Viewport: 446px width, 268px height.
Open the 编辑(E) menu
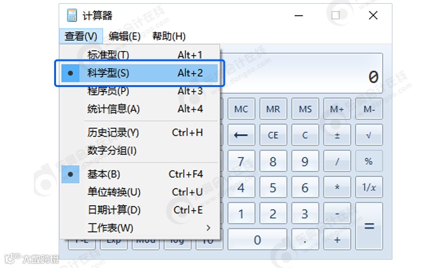[x=125, y=36]
